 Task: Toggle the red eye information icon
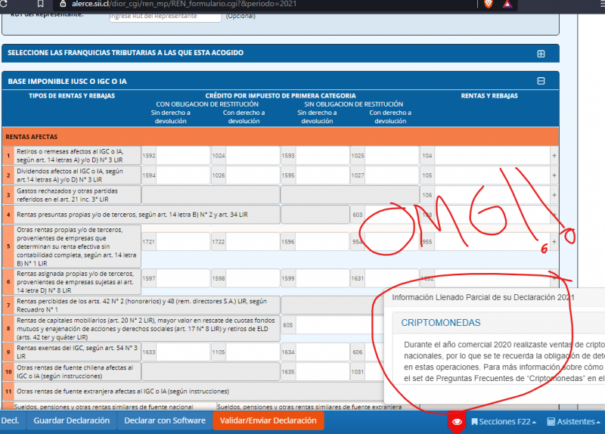coord(455,421)
